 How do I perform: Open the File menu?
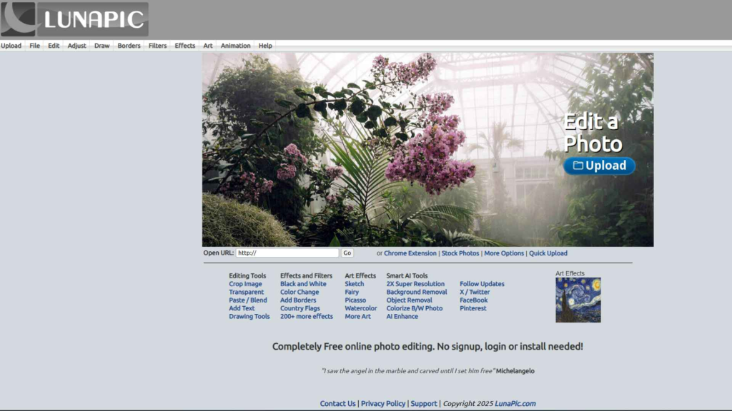coord(34,46)
